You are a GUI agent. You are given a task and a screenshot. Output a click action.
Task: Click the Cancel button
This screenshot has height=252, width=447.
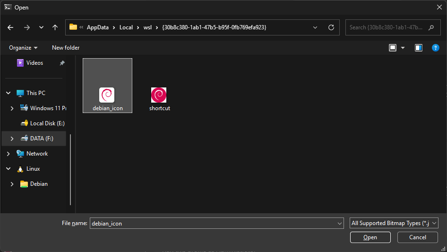tap(417, 237)
